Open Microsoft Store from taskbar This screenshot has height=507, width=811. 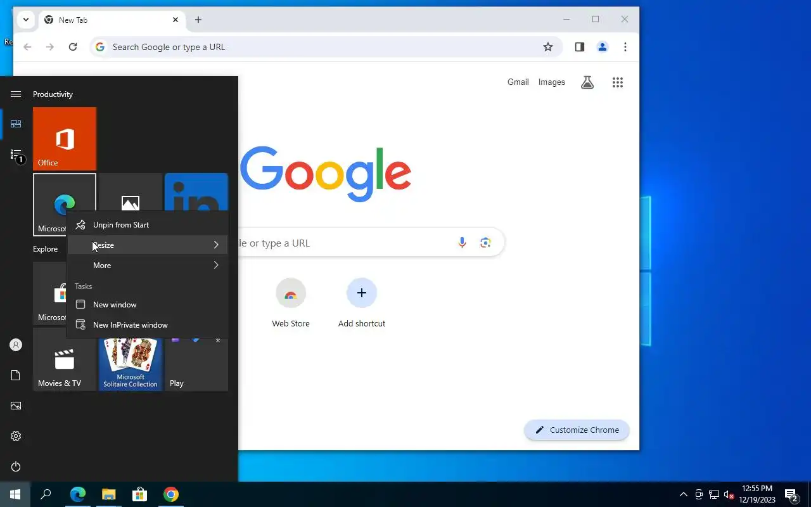coord(139,494)
